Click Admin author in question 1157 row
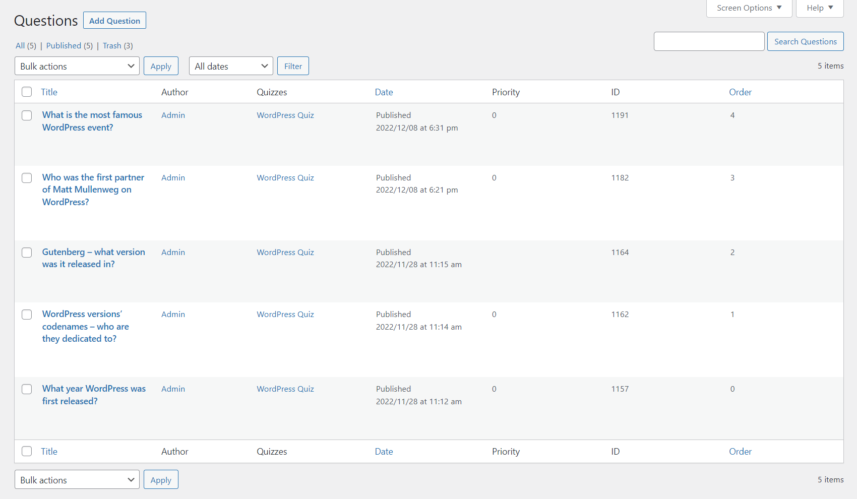Image resolution: width=857 pixels, height=499 pixels. 173,389
